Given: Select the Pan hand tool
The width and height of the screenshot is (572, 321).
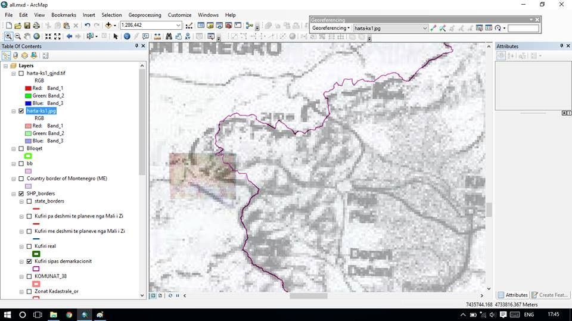Looking at the screenshot, I should coord(27,36).
